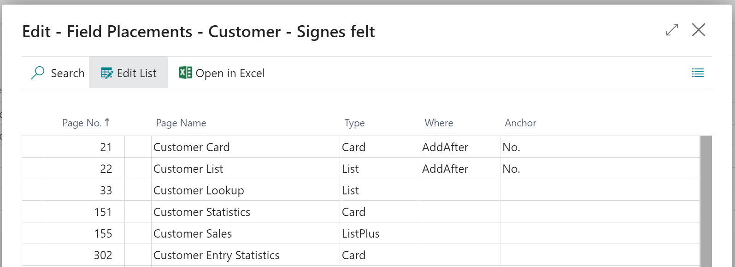Click the Edit List grid icon

[107, 74]
